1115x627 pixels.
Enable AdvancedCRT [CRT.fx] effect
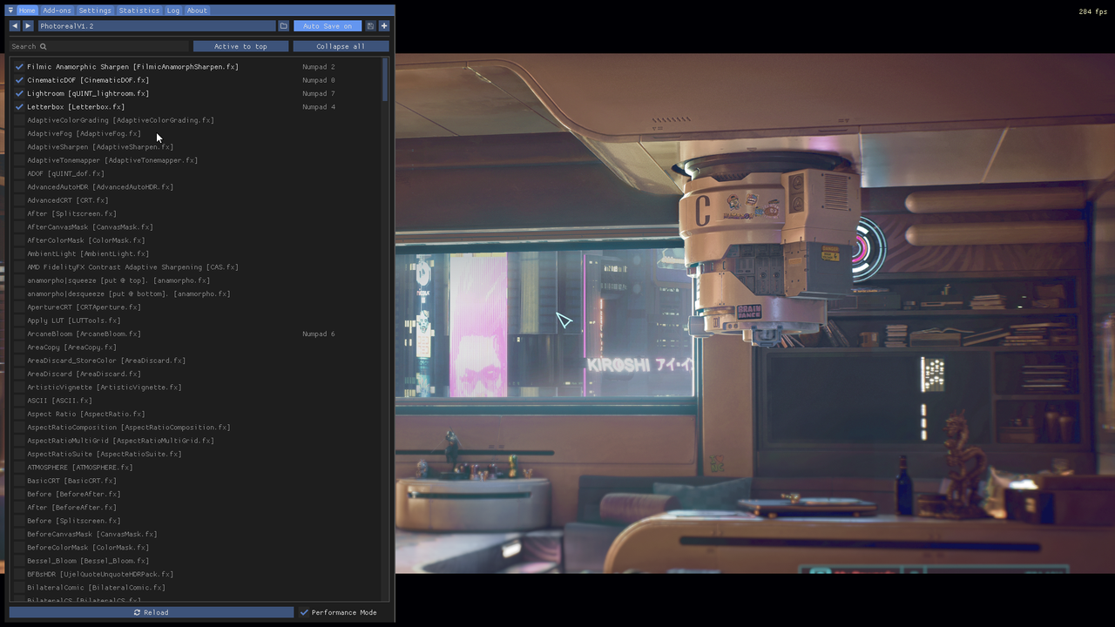pyautogui.click(x=19, y=200)
